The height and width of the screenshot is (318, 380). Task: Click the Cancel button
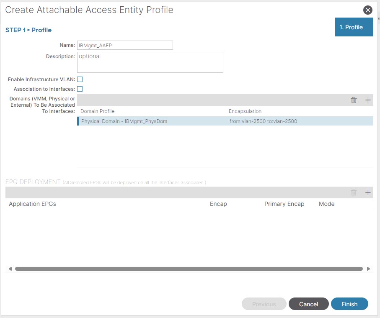pos(308,304)
